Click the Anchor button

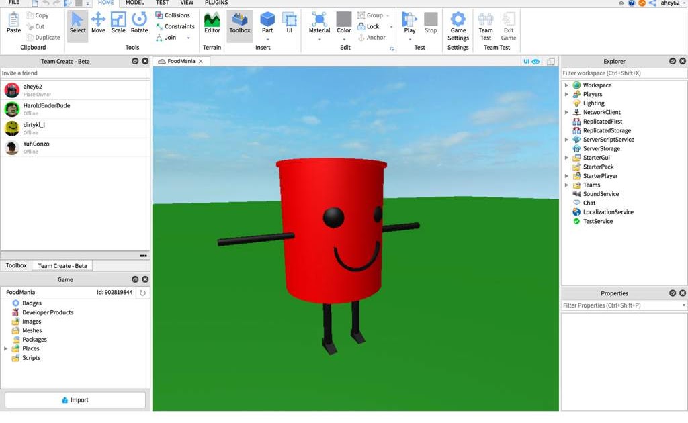(x=372, y=37)
